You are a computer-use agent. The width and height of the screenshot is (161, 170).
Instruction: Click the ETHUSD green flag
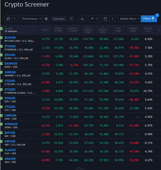pos(2,46)
